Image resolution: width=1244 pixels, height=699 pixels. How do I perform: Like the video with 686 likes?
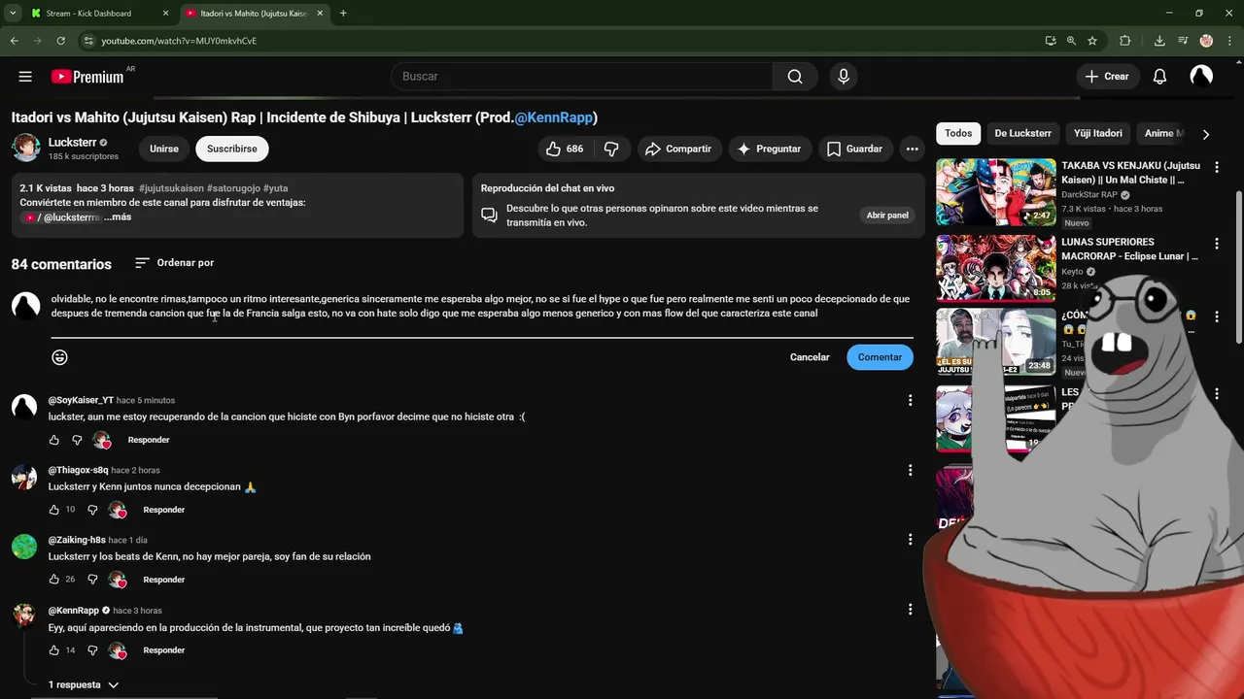coord(565,149)
